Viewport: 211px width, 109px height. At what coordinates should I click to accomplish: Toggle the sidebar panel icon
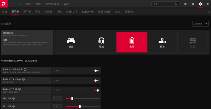[x=208, y=4]
